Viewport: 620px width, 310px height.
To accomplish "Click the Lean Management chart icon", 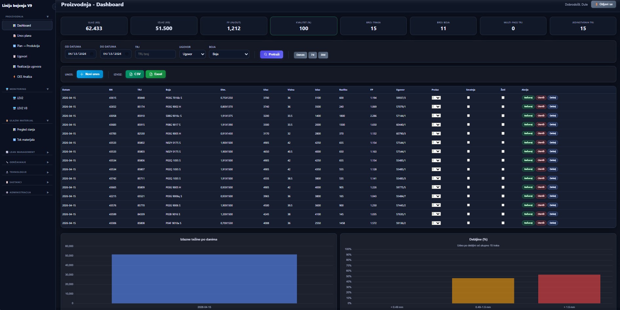I will click(7, 152).
